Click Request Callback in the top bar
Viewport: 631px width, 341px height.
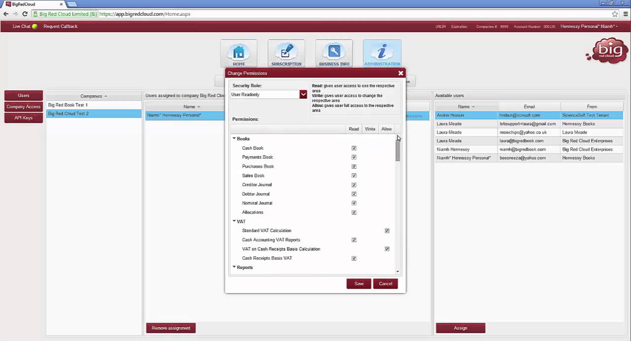[x=61, y=26]
